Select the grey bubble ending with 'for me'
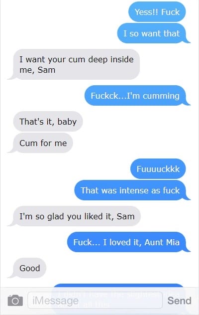The height and width of the screenshot is (315, 199). point(40,143)
